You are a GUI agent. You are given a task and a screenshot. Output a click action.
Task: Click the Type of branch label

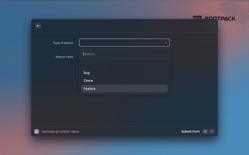63,43
